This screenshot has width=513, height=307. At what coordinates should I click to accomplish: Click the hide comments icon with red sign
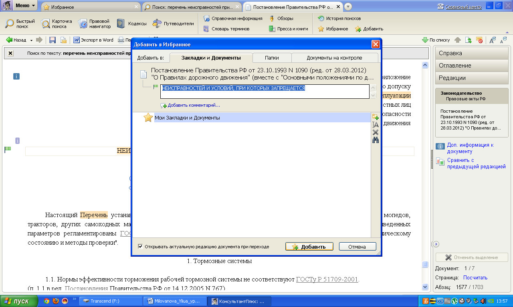pyautogui.click(x=479, y=40)
